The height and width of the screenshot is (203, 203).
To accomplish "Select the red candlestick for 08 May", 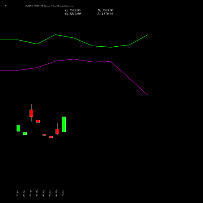I will [x=57, y=132].
